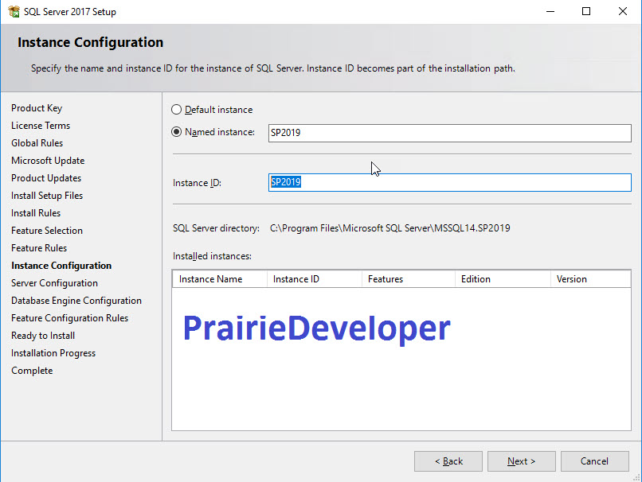Sort by Instance ID column header
This screenshot has height=482, width=642.
315,279
